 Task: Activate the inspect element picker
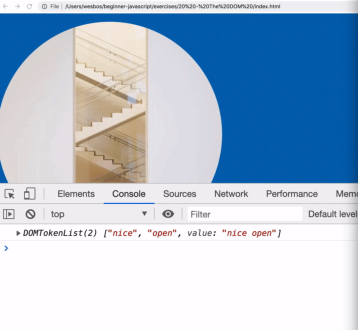(9, 194)
